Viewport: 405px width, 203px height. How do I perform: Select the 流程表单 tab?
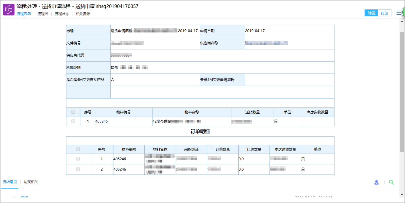24,14
